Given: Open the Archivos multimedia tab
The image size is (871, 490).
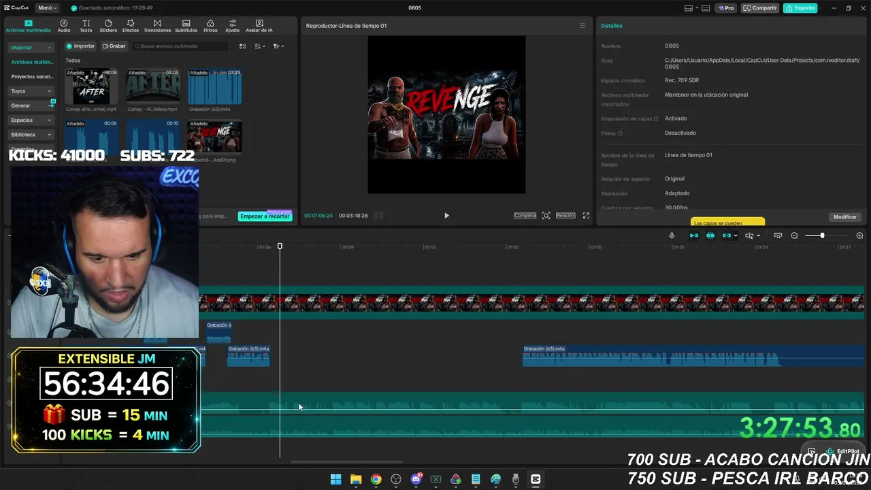Looking at the screenshot, I should (x=28, y=26).
